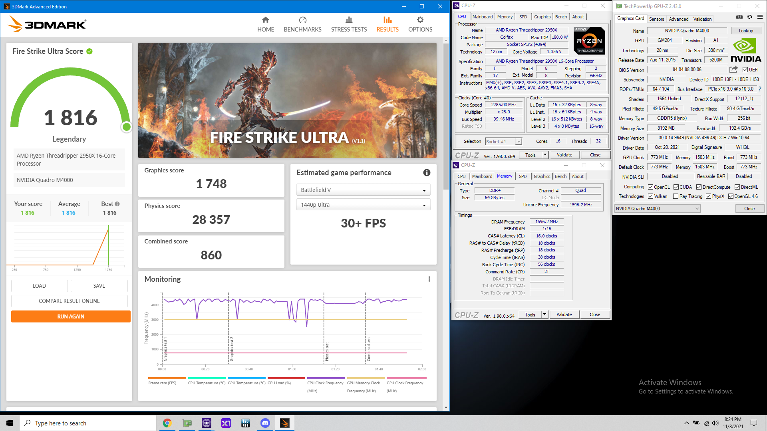Open the STRESS TESTS section in 3DMark
767x431 pixels.
click(x=349, y=24)
